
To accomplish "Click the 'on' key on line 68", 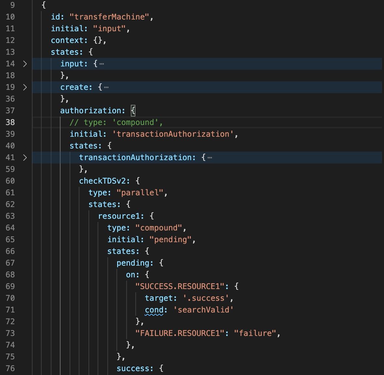I will click(x=130, y=275).
